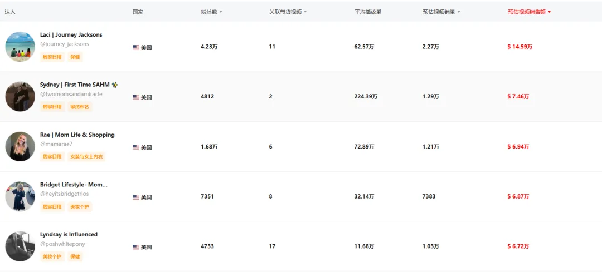Click 居家日用 tag under Sydney SAHM
Image resolution: width=602 pixels, height=272 pixels.
point(52,107)
